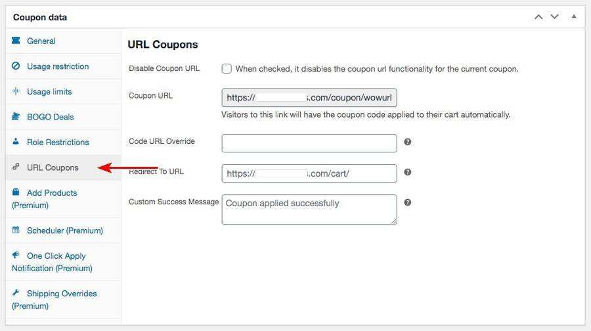Show help for Custom Success Message
Image resolution: width=591 pixels, height=331 pixels.
pyautogui.click(x=408, y=202)
